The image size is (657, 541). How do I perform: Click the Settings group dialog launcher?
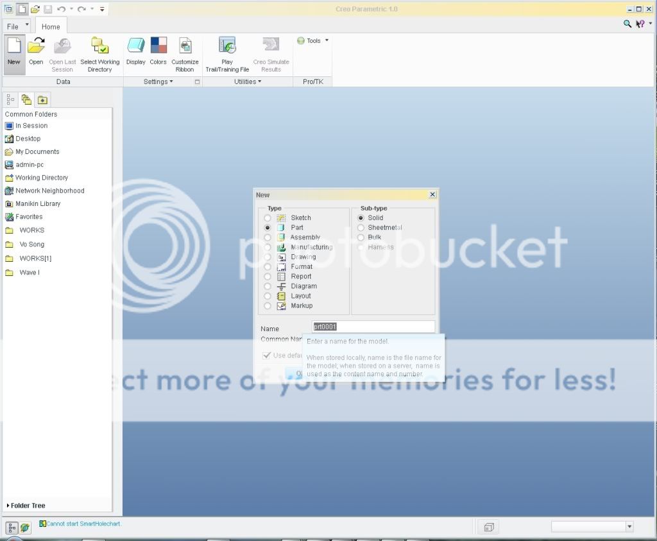pyautogui.click(x=198, y=82)
